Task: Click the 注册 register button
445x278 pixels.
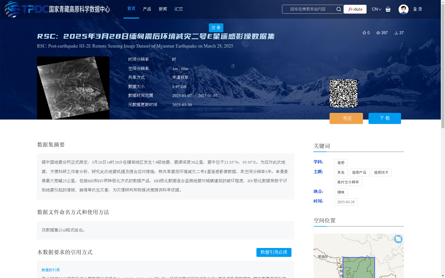Action: [x=216, y=28]
